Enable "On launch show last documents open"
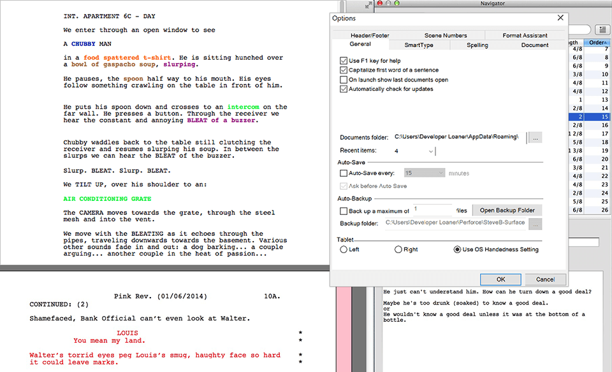 (x=343, y=79)
